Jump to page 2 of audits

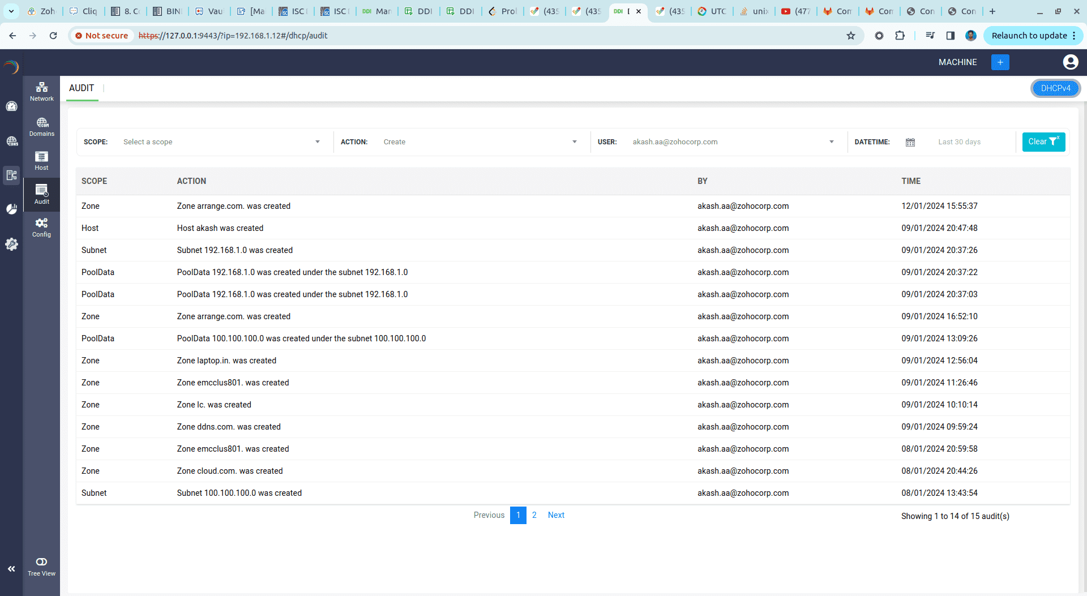click(x=534, y=515)
